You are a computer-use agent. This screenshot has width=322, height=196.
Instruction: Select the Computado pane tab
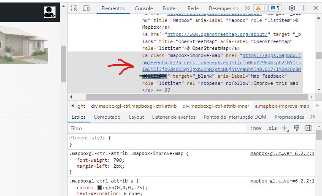coord(107,117)
